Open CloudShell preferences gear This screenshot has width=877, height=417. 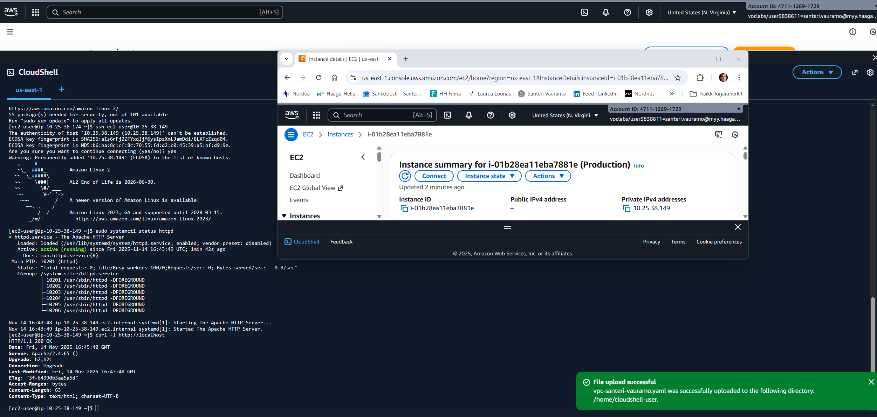click(x=870, y=72)
